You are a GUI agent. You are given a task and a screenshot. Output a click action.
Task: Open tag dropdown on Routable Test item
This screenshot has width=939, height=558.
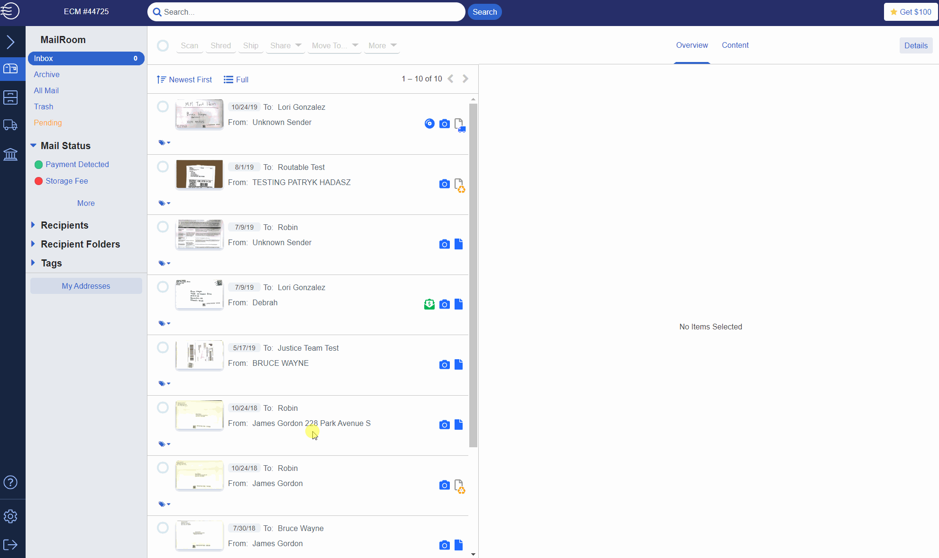(x=164, y=203)
